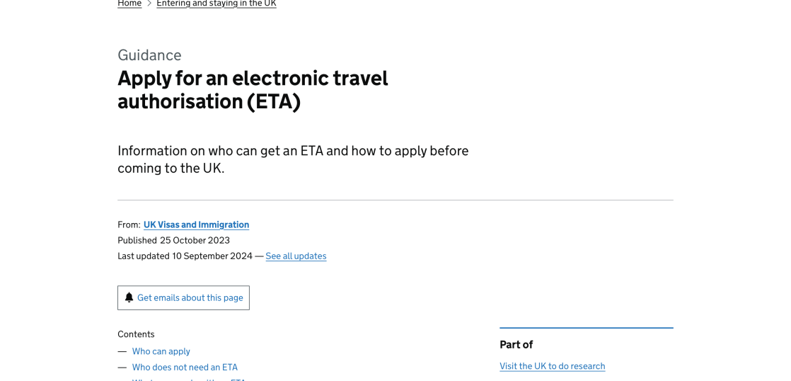Click the From: label near the organisation link
The width and height of the screenshot is (791, 381).
129,224
